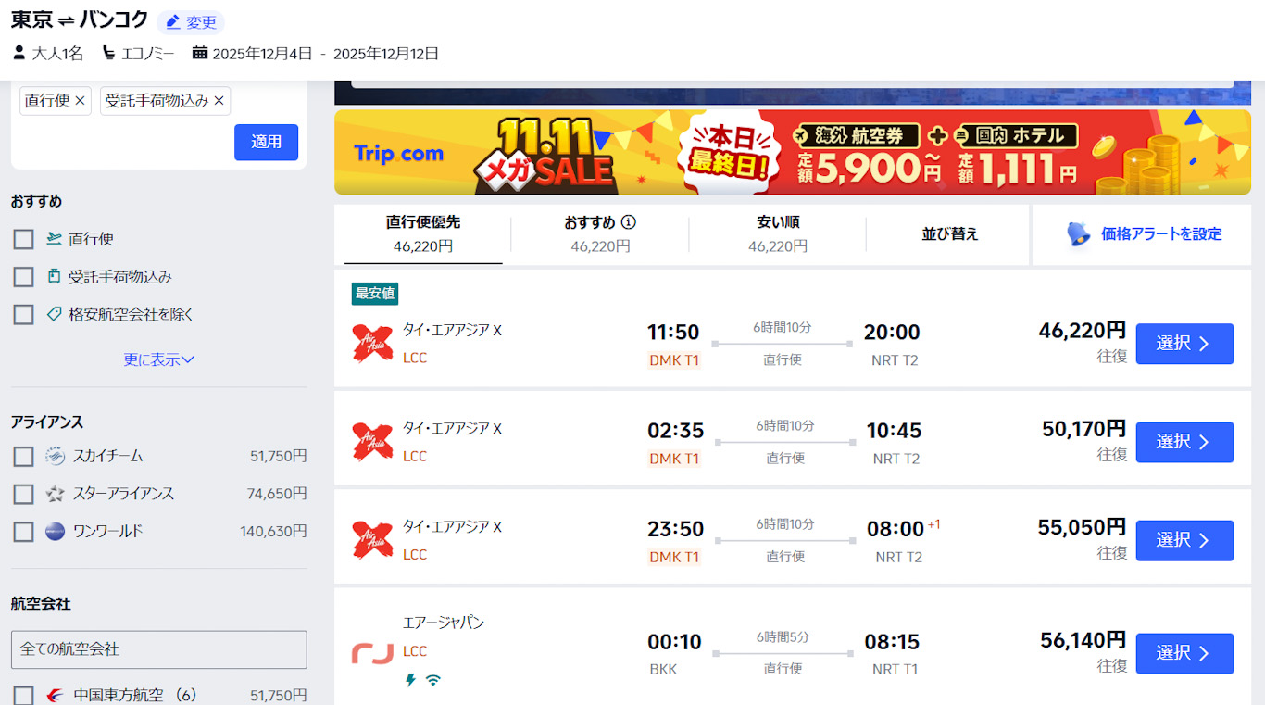
Task: Click the price alert bell icon
Action: point(1078,233)
